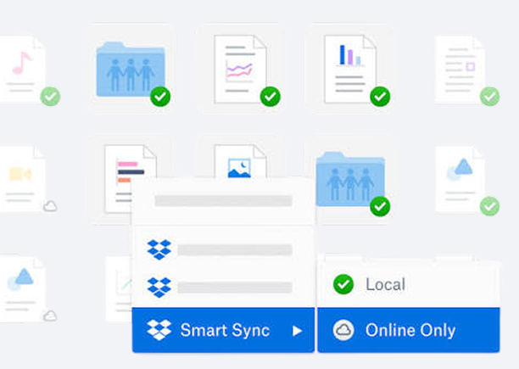Open the shared team folder in middle row

350,179
